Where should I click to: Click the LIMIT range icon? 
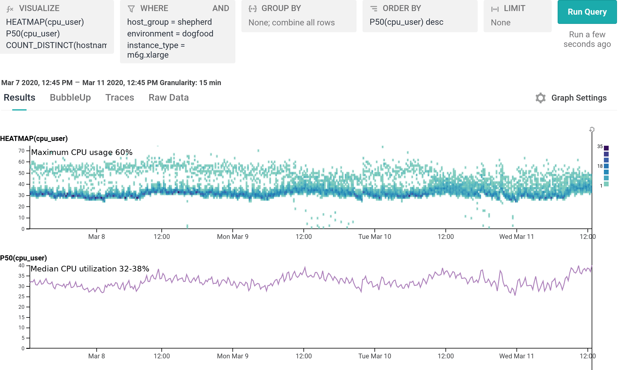click(495, 8)
